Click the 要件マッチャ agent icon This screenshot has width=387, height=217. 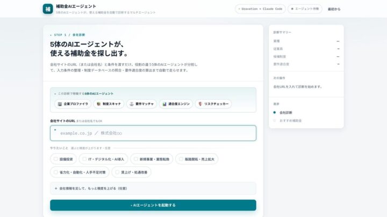(x=132, y=104)
